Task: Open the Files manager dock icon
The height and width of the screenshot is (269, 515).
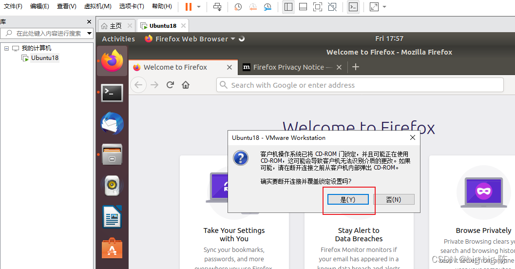Action: click(x=112, y=154)
